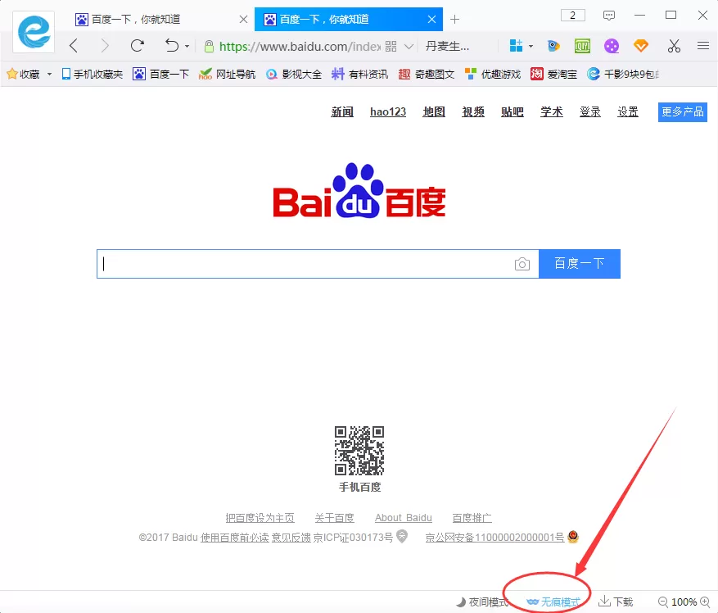Click the 百度一下 search button
This screenshot has height=613, width=718.
[x=580, y=264]
